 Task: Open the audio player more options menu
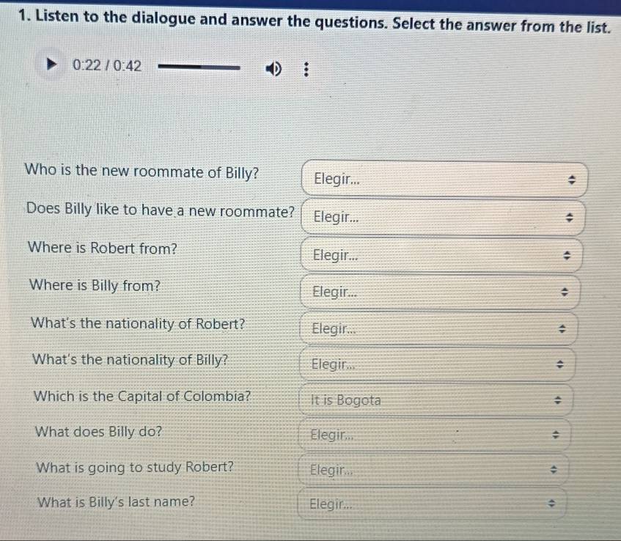[x=306, y=70]
